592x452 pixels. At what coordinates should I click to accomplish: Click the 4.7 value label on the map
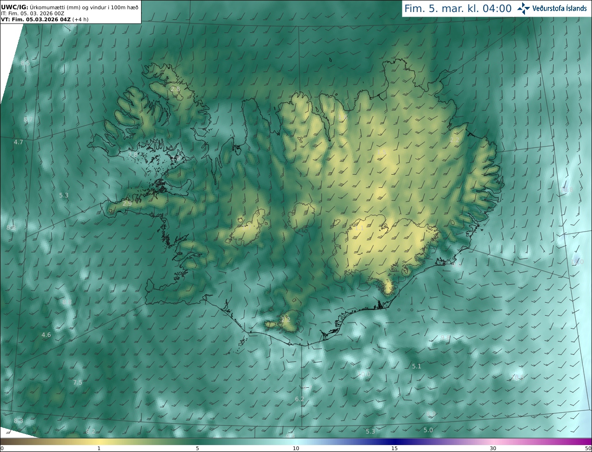coord(18,142)
